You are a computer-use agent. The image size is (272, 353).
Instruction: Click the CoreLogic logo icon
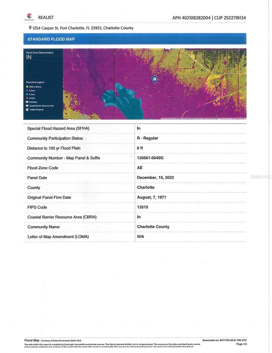(29, 16)
